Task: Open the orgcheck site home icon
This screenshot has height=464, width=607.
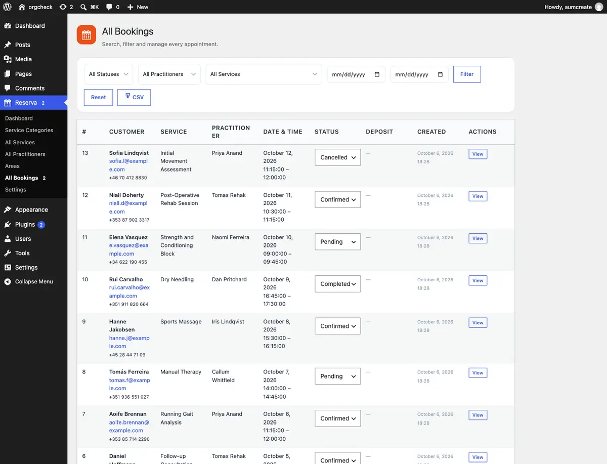Action: (22, 7)
